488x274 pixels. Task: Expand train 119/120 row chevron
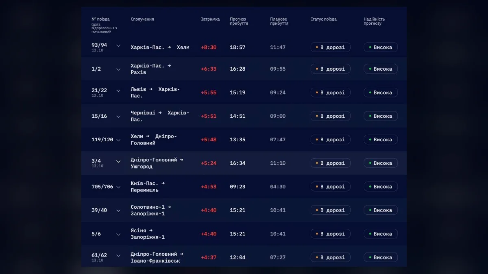tap(118, 140)
